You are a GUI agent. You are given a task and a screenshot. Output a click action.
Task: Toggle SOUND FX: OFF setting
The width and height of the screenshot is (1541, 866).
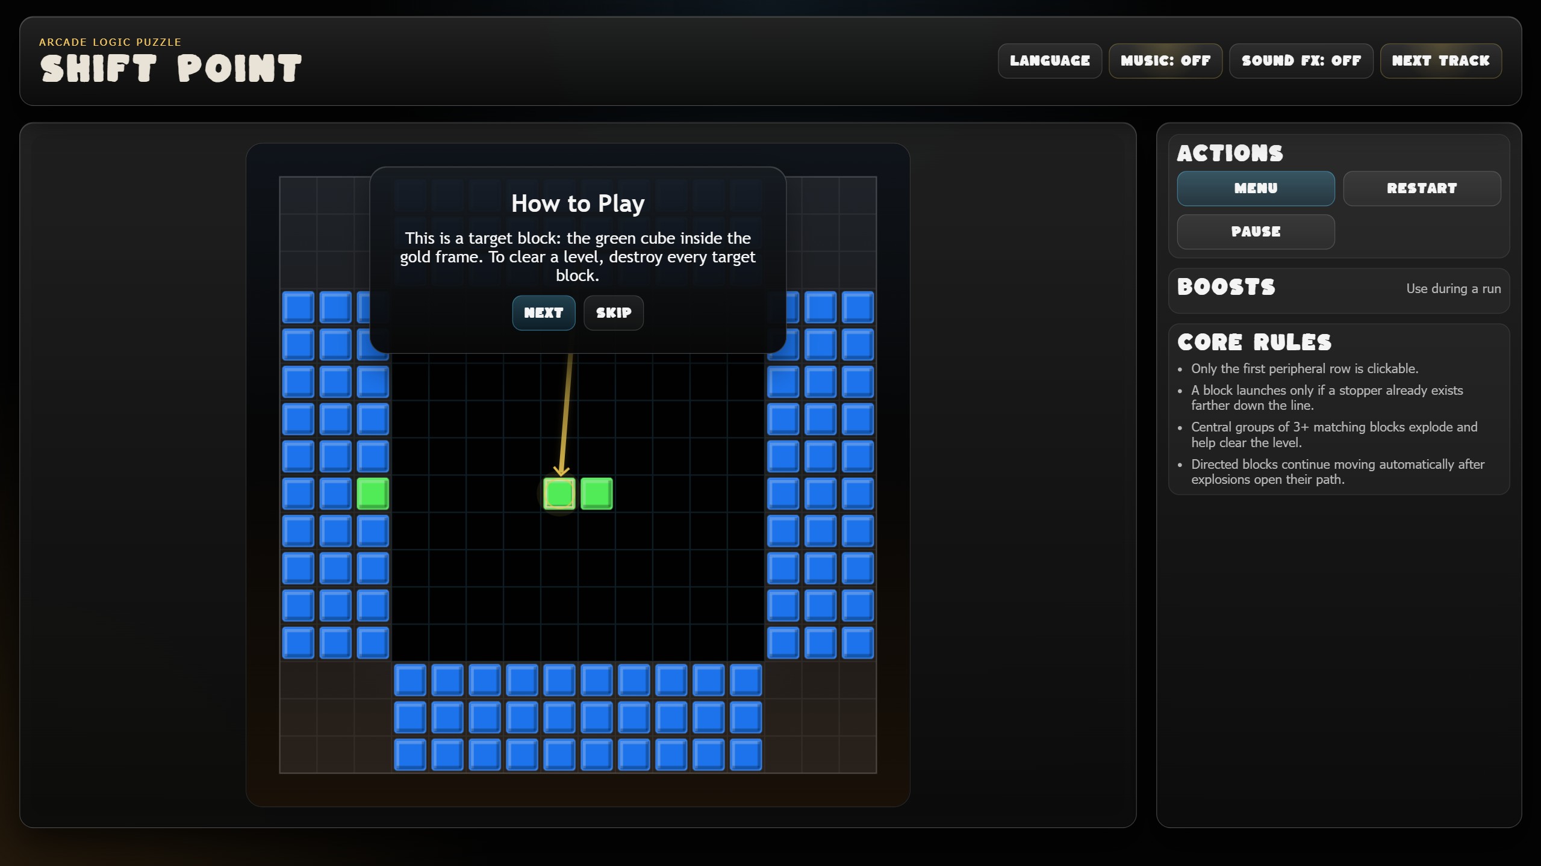pyautogui.click(x=1301, y=61)
